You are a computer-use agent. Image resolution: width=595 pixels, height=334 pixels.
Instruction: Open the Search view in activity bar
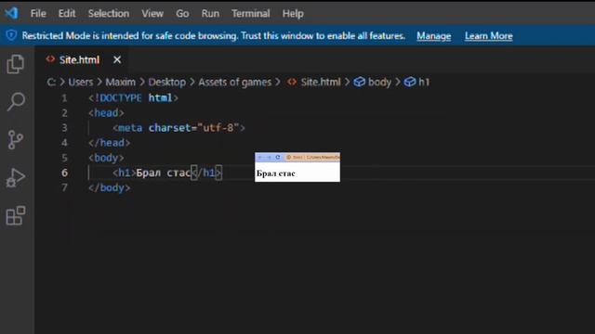16,101
